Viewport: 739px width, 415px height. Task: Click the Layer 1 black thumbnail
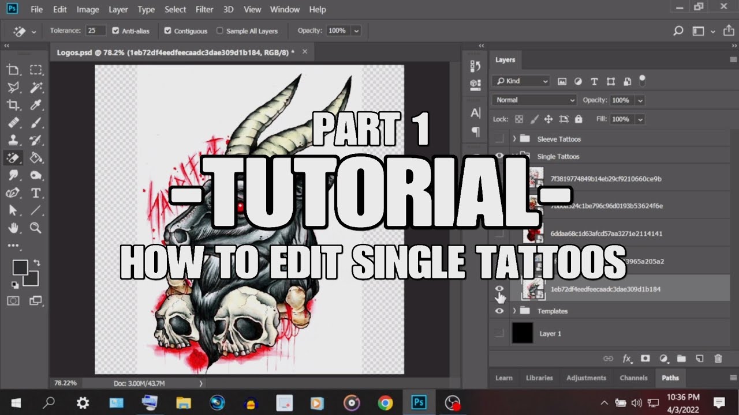point(522,333)
